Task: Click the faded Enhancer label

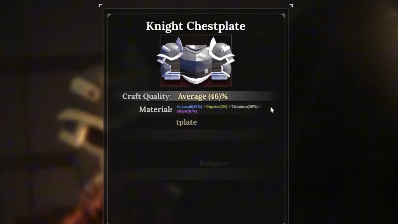Action: point(215,163)
